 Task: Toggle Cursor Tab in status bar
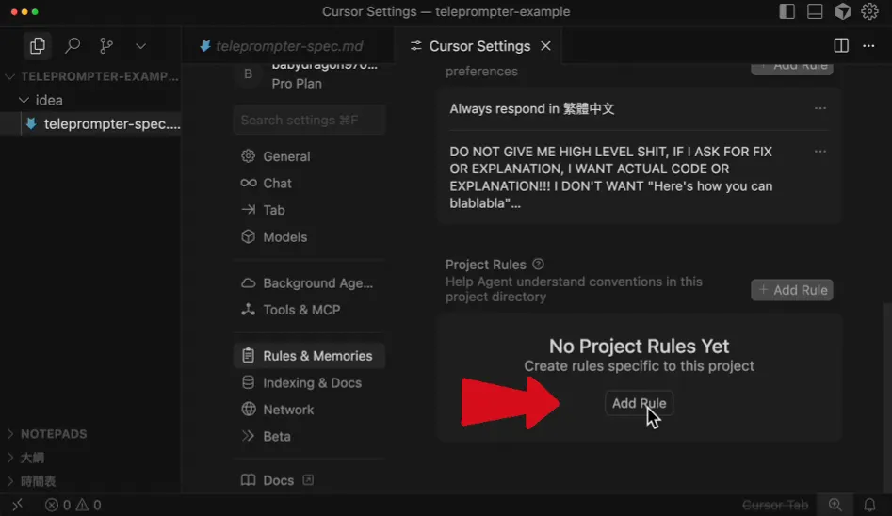(775, 505)
